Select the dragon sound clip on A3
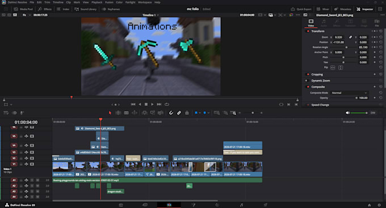The width and height of the screenshot is (386, 208). [115, 192]
